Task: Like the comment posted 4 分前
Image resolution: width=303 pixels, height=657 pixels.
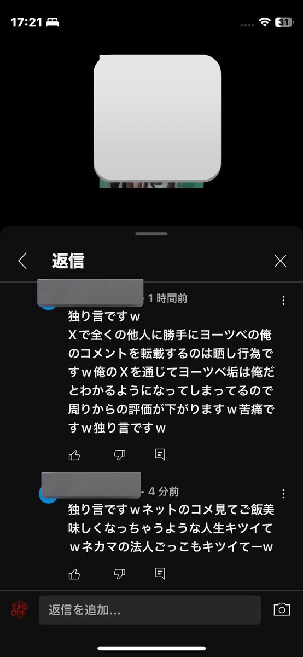Action: point(74,574)
